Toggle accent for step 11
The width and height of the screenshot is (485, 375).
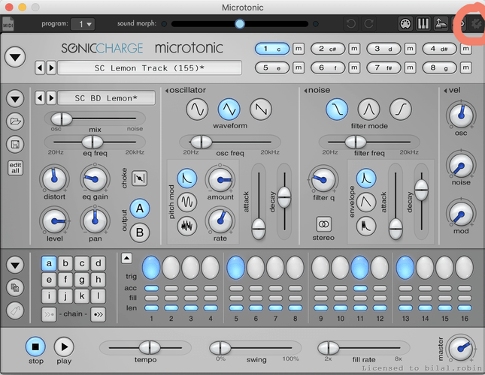pos(360,288)
